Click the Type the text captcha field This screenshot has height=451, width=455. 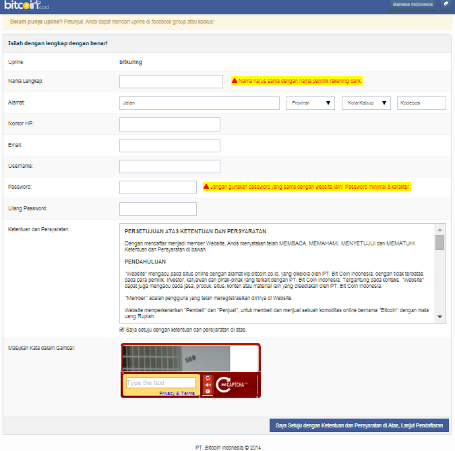161,383
